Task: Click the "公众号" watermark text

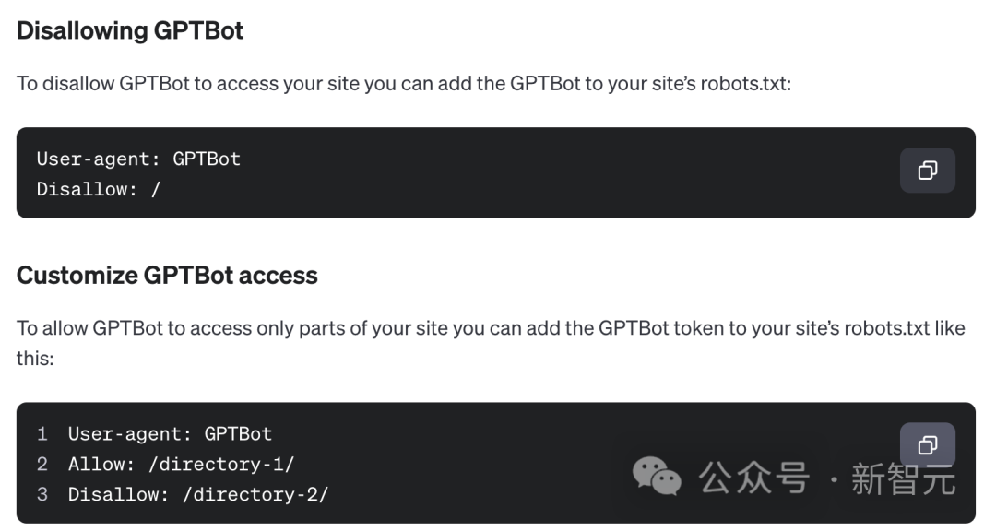Action: pos(753,478)
